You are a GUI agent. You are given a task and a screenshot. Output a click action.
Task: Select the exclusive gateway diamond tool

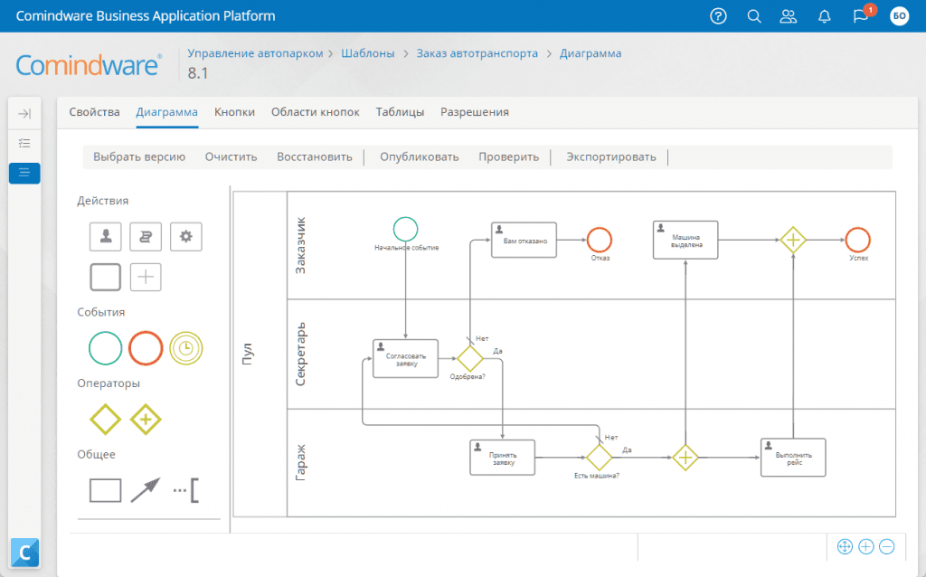(x=105, y=419)
